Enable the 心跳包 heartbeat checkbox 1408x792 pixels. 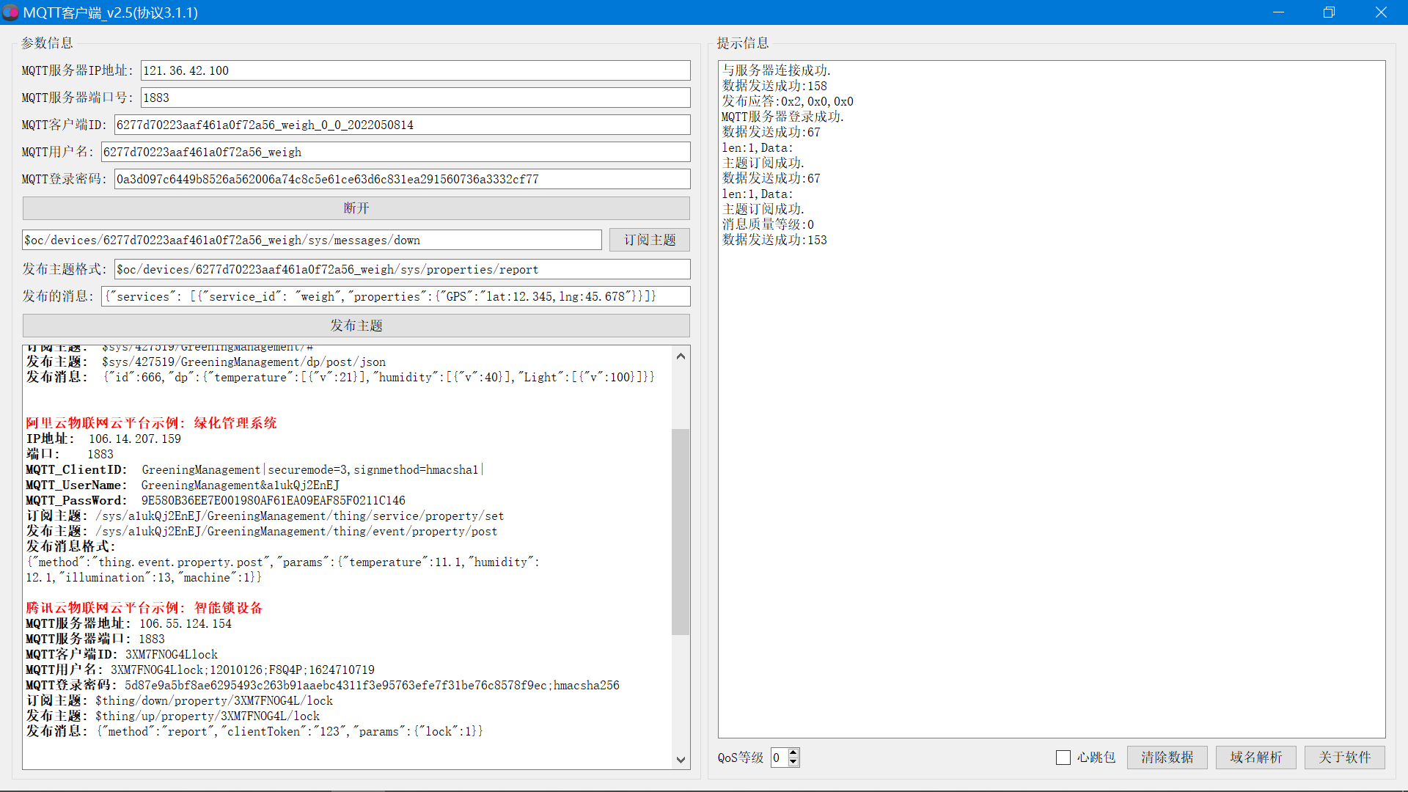[1063, 758]
